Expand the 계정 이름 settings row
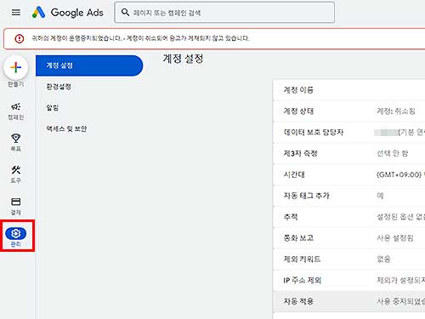This screenshot has width=425, height=319. click(349, 90)
